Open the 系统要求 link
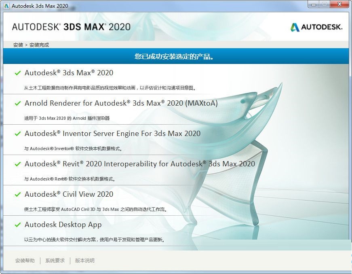The height and width of the screenshot is (274, 352). [x=55, y=261]
